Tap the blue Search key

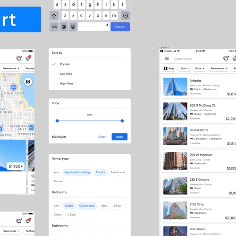point(120,27)
